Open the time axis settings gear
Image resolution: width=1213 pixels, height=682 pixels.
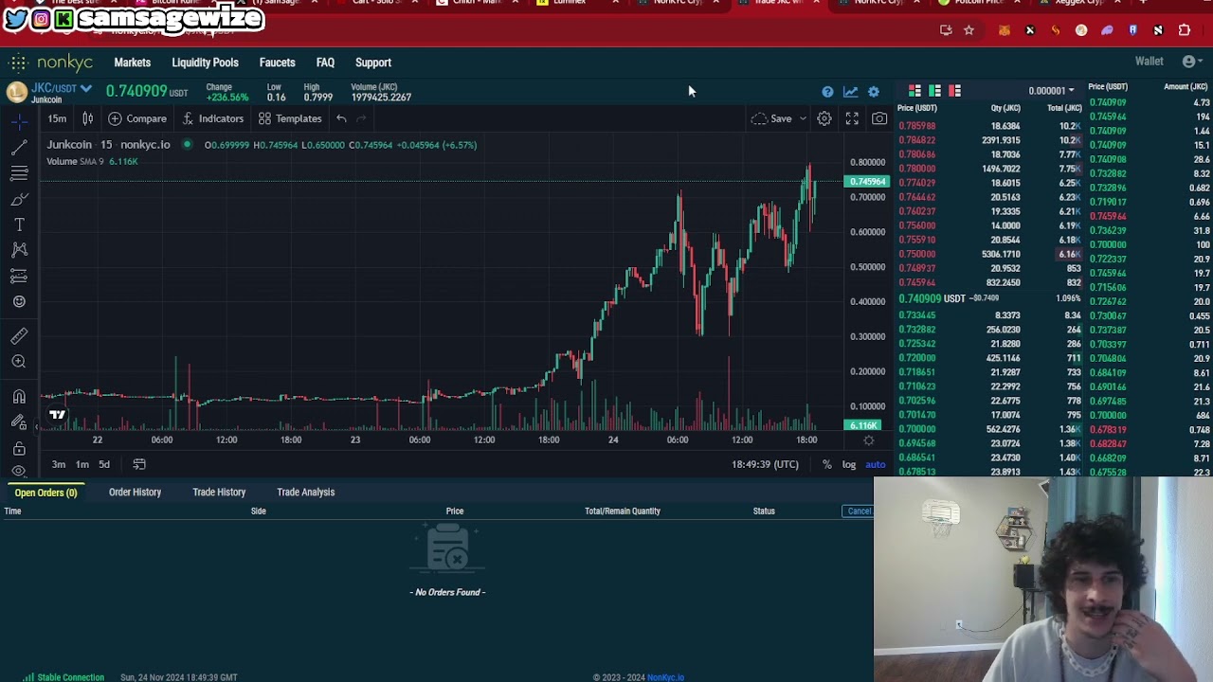[868, 440]
